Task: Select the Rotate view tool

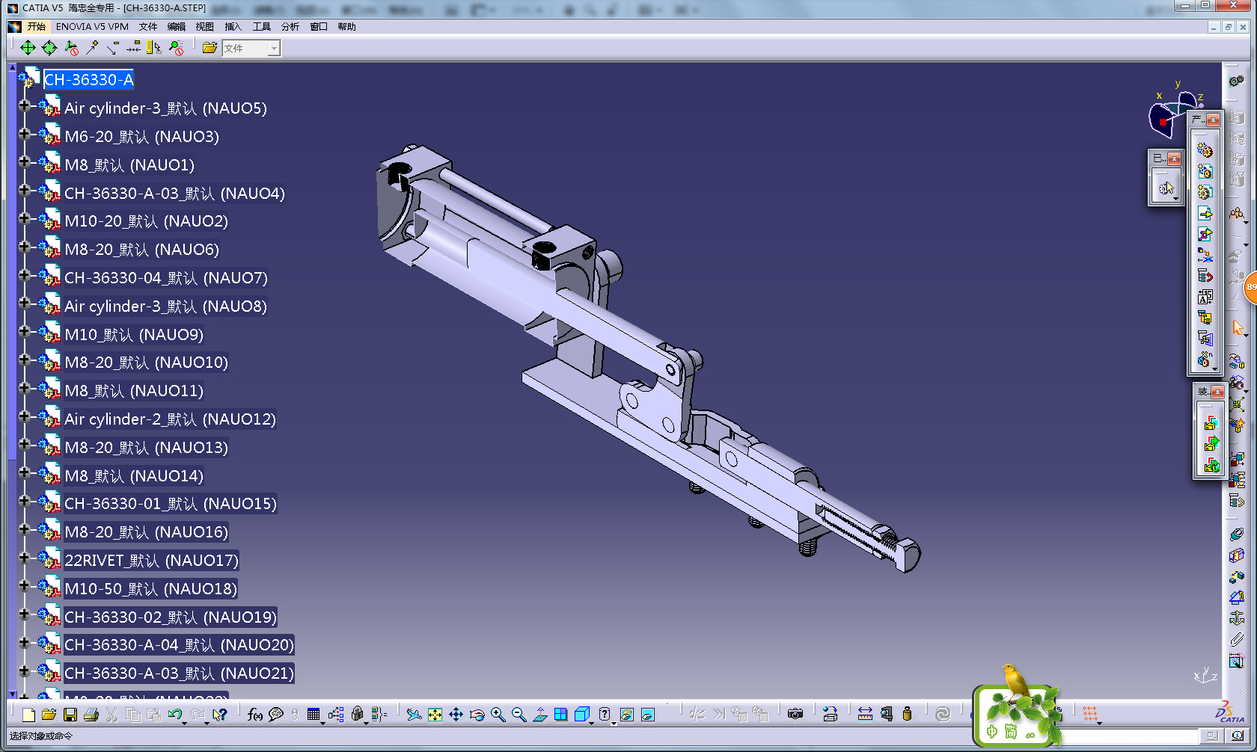Action: tap(477, 715)
